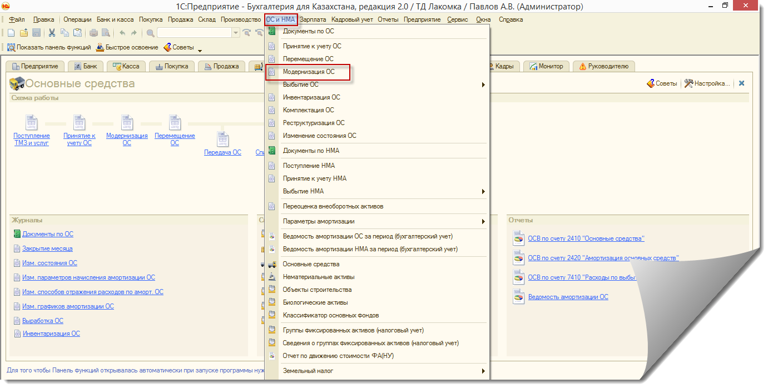
Task: Expand the Параметры амортизации submenu
Action: pos(483,221)
